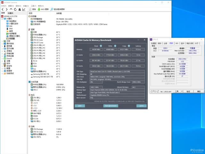Open the 帮助(H) menu

pyautogui.click(x=41, y=6)
